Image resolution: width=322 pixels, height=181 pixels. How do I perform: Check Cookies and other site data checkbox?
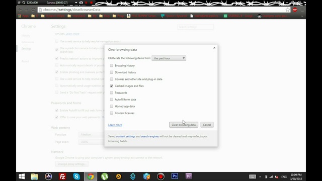(112, 79)
